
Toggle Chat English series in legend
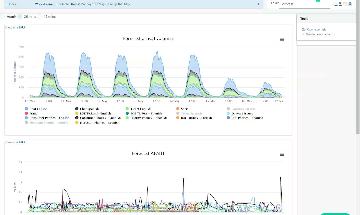click(x=36, y=109)
